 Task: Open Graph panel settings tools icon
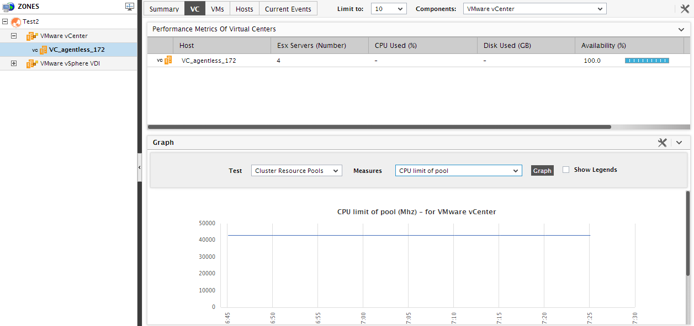click(663, 142)
